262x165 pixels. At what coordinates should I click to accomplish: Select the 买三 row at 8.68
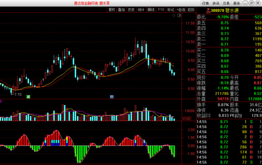click(229, 61)
